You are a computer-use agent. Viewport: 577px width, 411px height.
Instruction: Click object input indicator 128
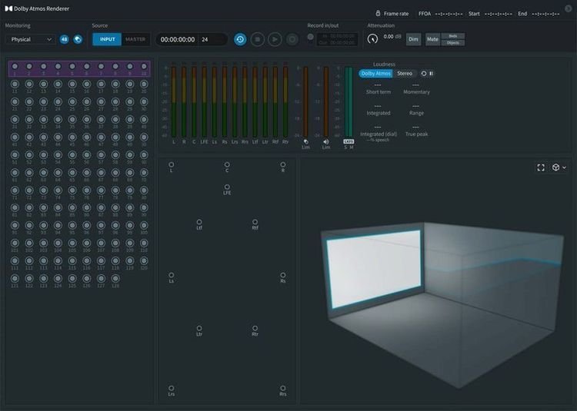click(115, 278)
